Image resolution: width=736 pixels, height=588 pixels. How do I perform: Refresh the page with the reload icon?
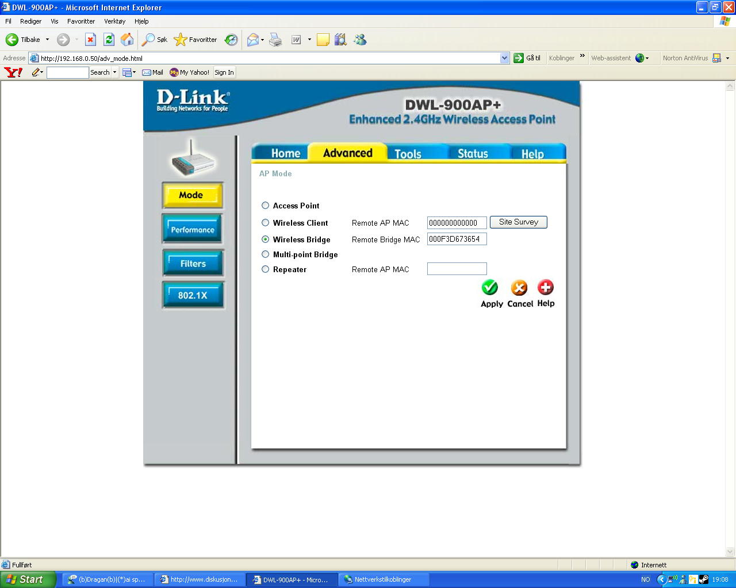(x=109, y=40)
